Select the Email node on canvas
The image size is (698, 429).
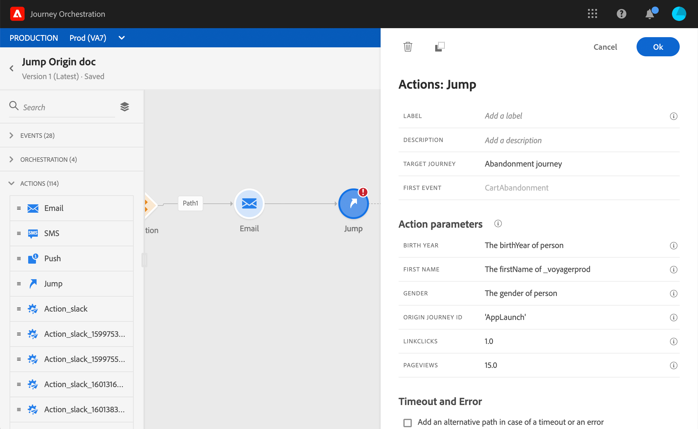coord(249,204)
